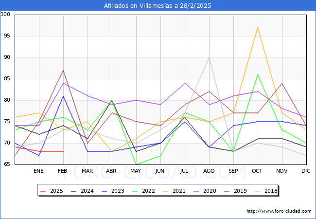Click the orange 2021 legend line swatch
The height and width of the screenshot is (219, 316).
click(166, 191)
